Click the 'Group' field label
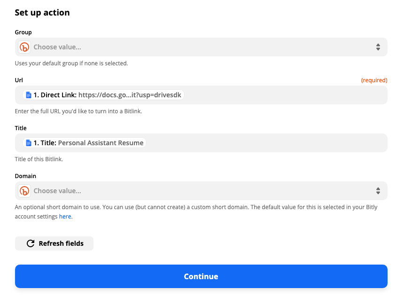The width and height of the screenshot is (404, 305). pyautogui.click(x=23, y=32)
